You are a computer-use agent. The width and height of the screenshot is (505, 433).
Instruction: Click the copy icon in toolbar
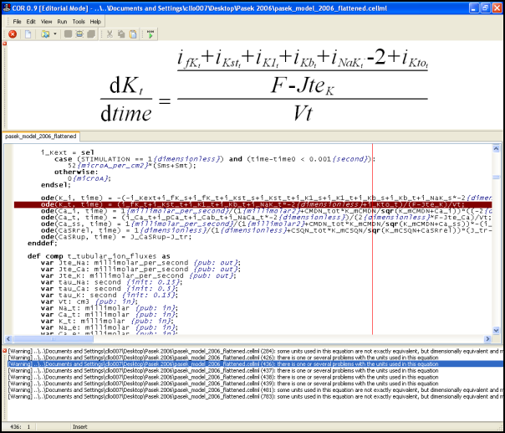121,34
